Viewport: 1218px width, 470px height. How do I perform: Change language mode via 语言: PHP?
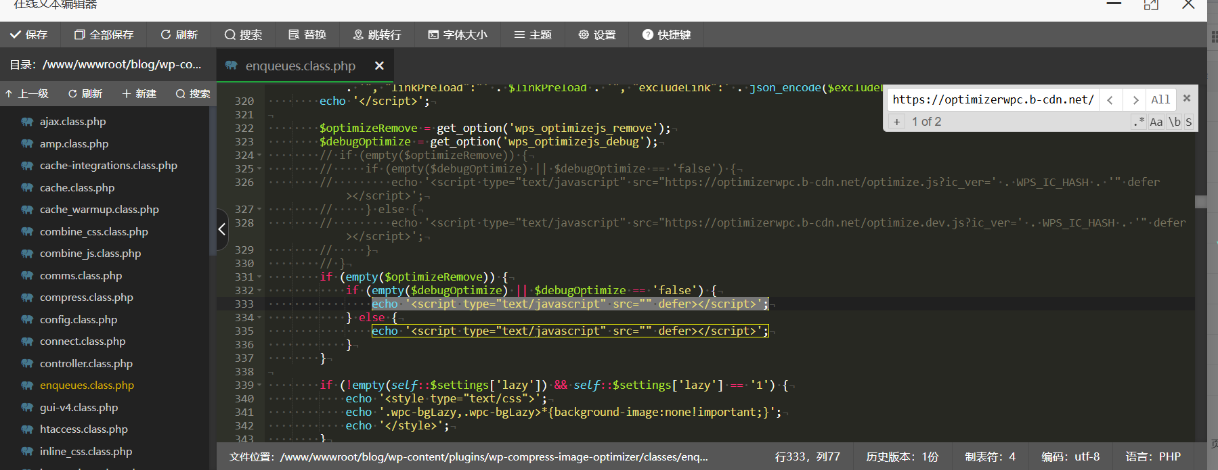1153,457
